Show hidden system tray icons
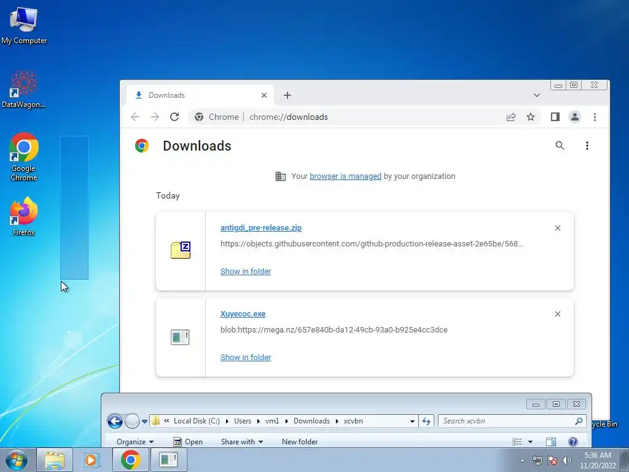This screenshot has width=629, height=472. point(522,460)
